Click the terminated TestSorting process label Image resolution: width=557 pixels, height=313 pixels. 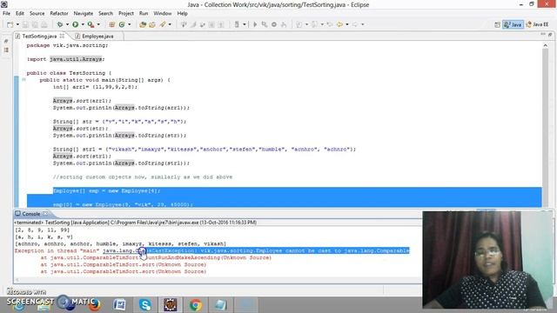pyautogui.click(x=135, y=223)
